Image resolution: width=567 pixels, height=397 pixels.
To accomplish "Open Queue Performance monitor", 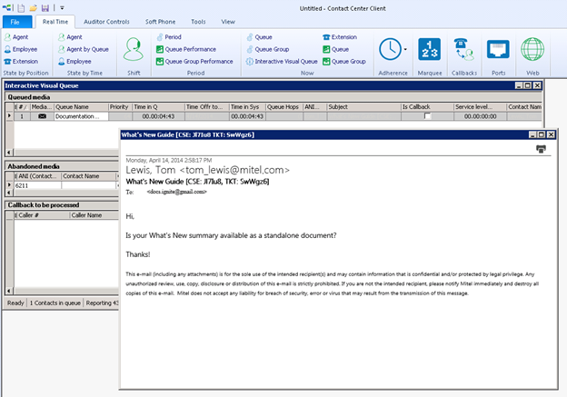I will point(186,49).
